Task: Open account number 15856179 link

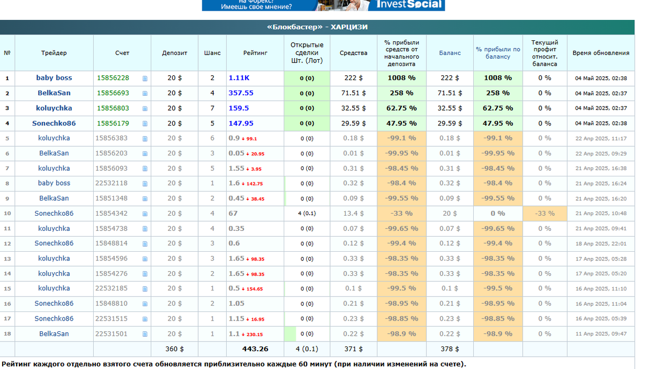Action: tap(113, 123)
